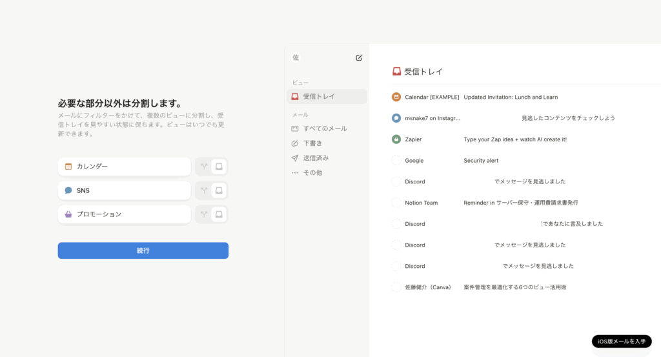Click the red inbox icon beside 受信トレイ heading
Screen dimensions: 661x357
[x=397, y=72]
